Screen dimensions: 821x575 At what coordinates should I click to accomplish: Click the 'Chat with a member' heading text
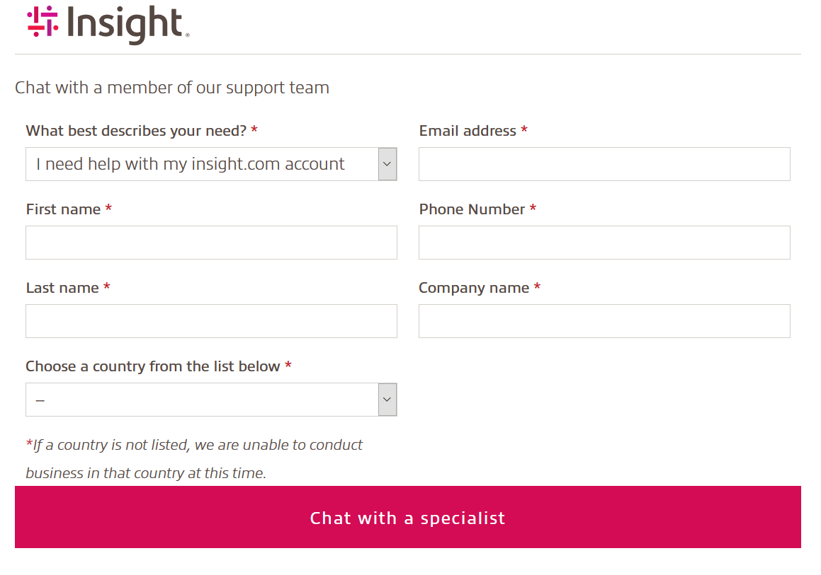[172, 88]
